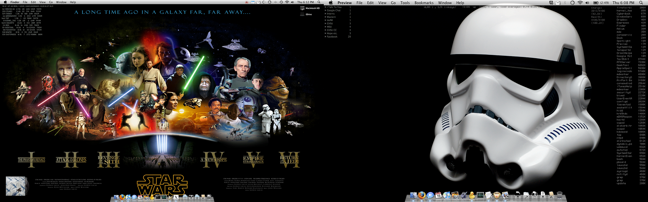Image resolution: width=648 pixels, height=202 pixels.
Task: Expand the Western contact group
Action: tap(326, 17)
